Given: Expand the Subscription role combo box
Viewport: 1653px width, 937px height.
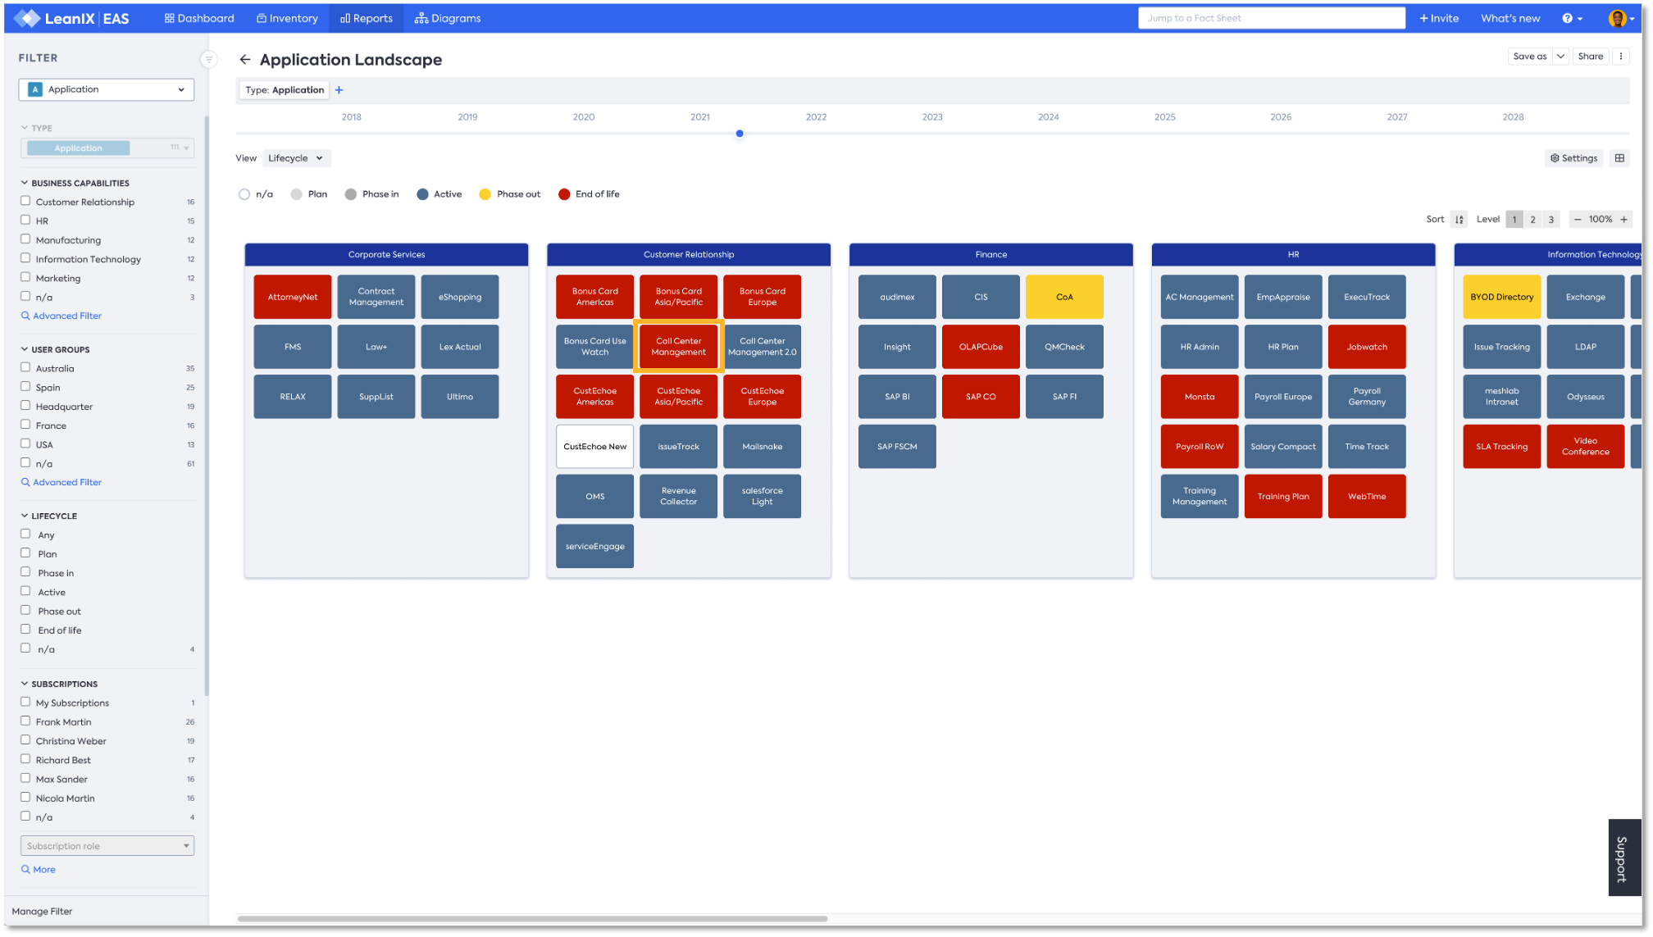Looking at the screenshot, I should click(107, 845).
